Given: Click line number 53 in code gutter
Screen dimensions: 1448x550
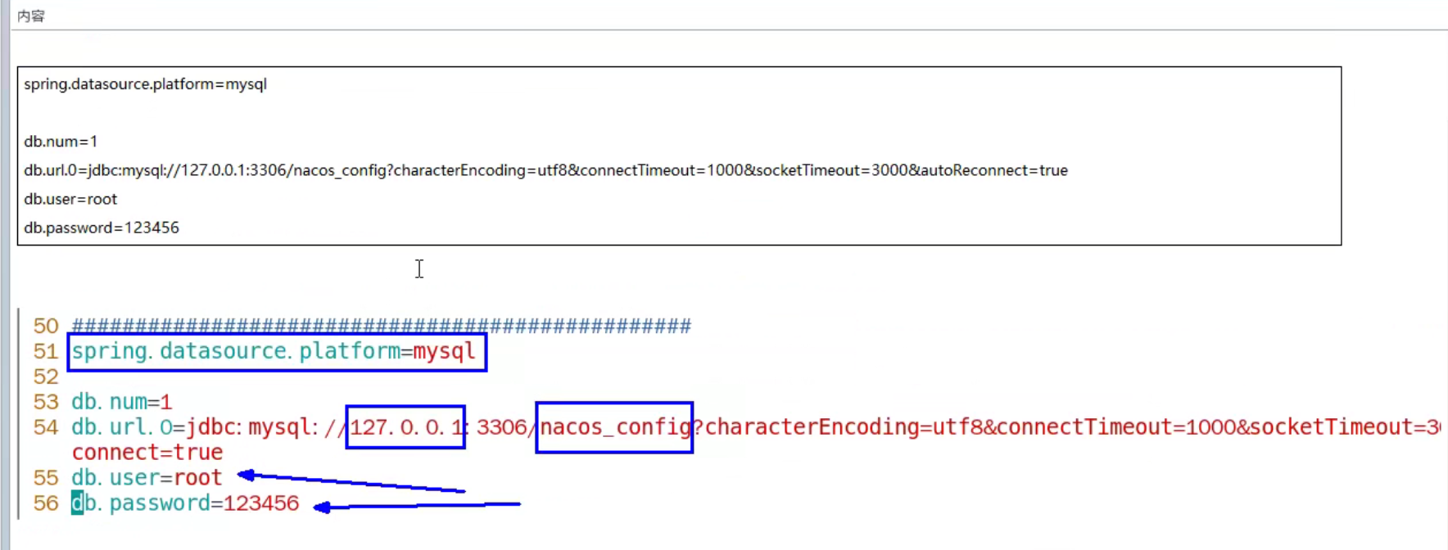Looking at the screenshot, I should point(46,402).
